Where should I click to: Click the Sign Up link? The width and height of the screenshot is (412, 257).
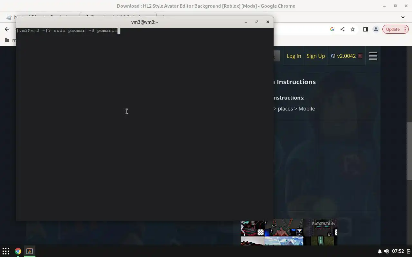[316, 56]
